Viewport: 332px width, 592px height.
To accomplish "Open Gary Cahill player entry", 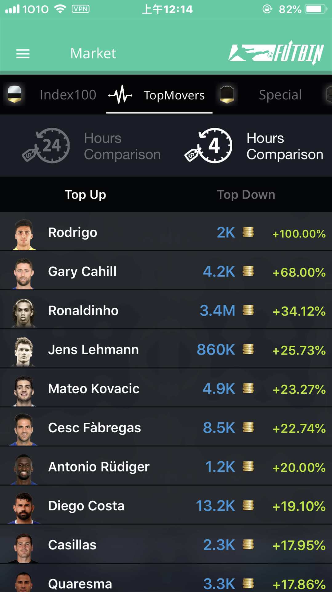I will 166,271.
